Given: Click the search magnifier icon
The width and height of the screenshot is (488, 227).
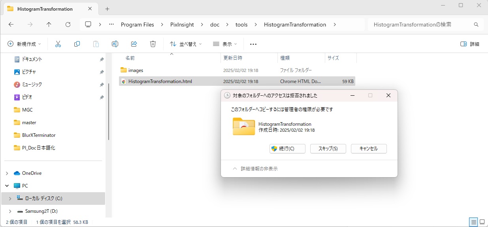Looking at the screenshot, I should 476,25.
